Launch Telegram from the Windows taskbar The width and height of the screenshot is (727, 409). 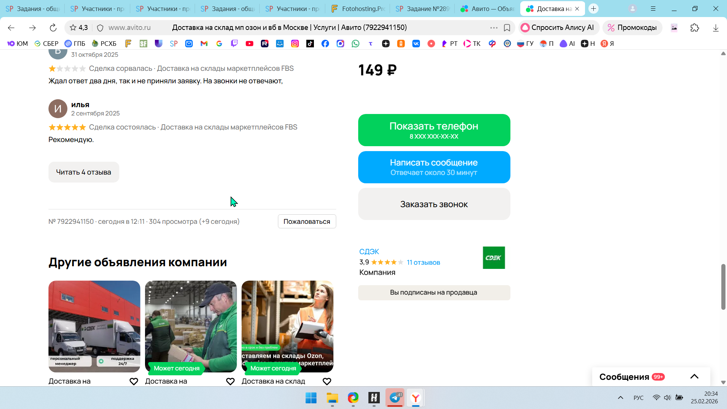point(395,398)
